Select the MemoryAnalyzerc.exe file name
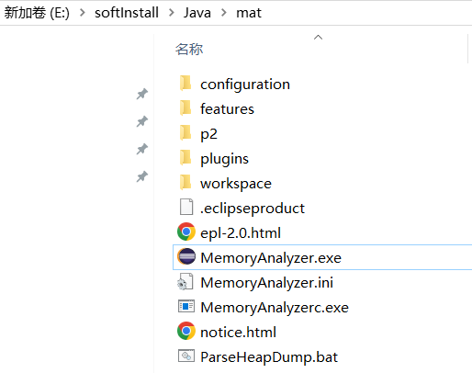Image resolution: width=472 pixels, height=373 pixels. (x=275, y=308)
